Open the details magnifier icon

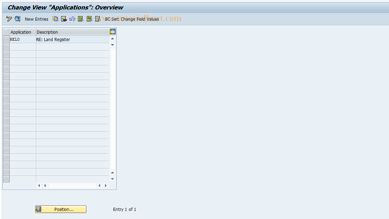pos(18,19)
